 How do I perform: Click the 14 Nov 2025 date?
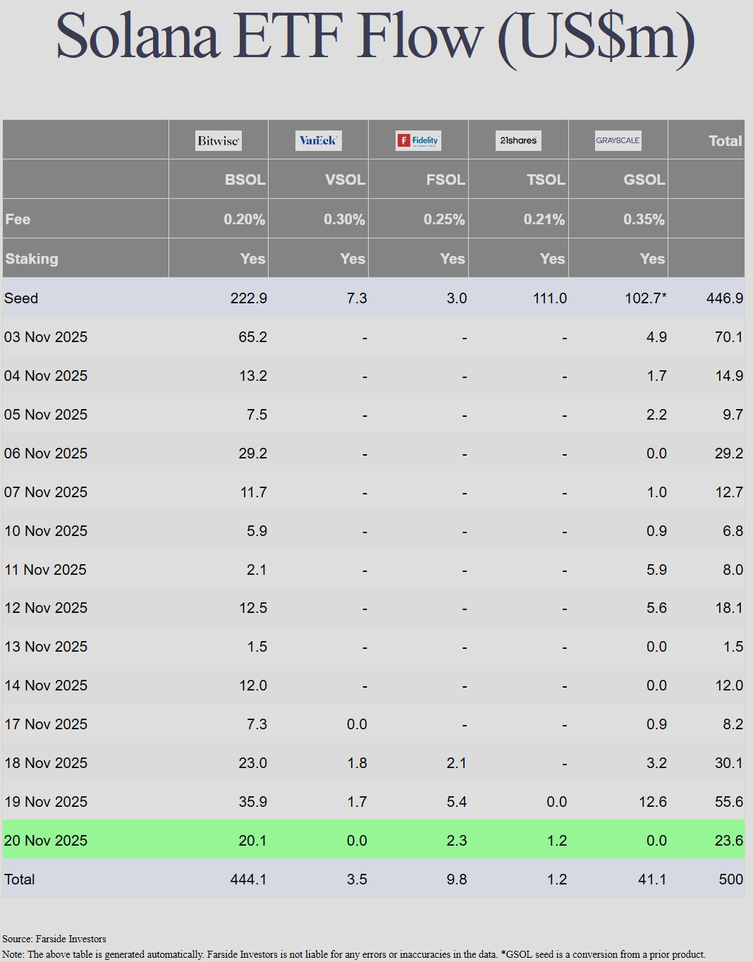pyautogui.click(x=46, y=686)
